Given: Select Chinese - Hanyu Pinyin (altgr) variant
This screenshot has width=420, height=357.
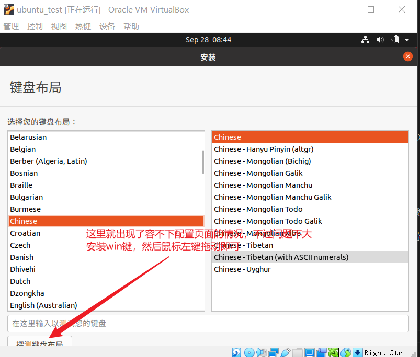Looking at the screenshot, I should point(310,149).
